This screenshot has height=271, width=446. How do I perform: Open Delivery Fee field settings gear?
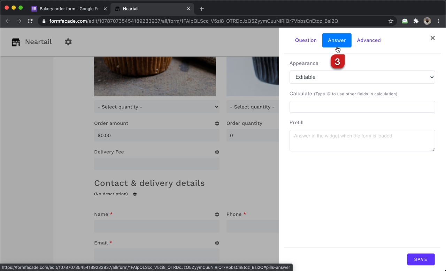217,152
